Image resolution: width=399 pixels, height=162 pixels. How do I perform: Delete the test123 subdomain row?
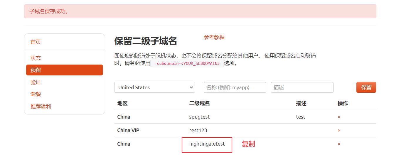point(339,130)
